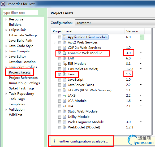Select Project References in the tree
155x147 pixels.
coord(23,78)
